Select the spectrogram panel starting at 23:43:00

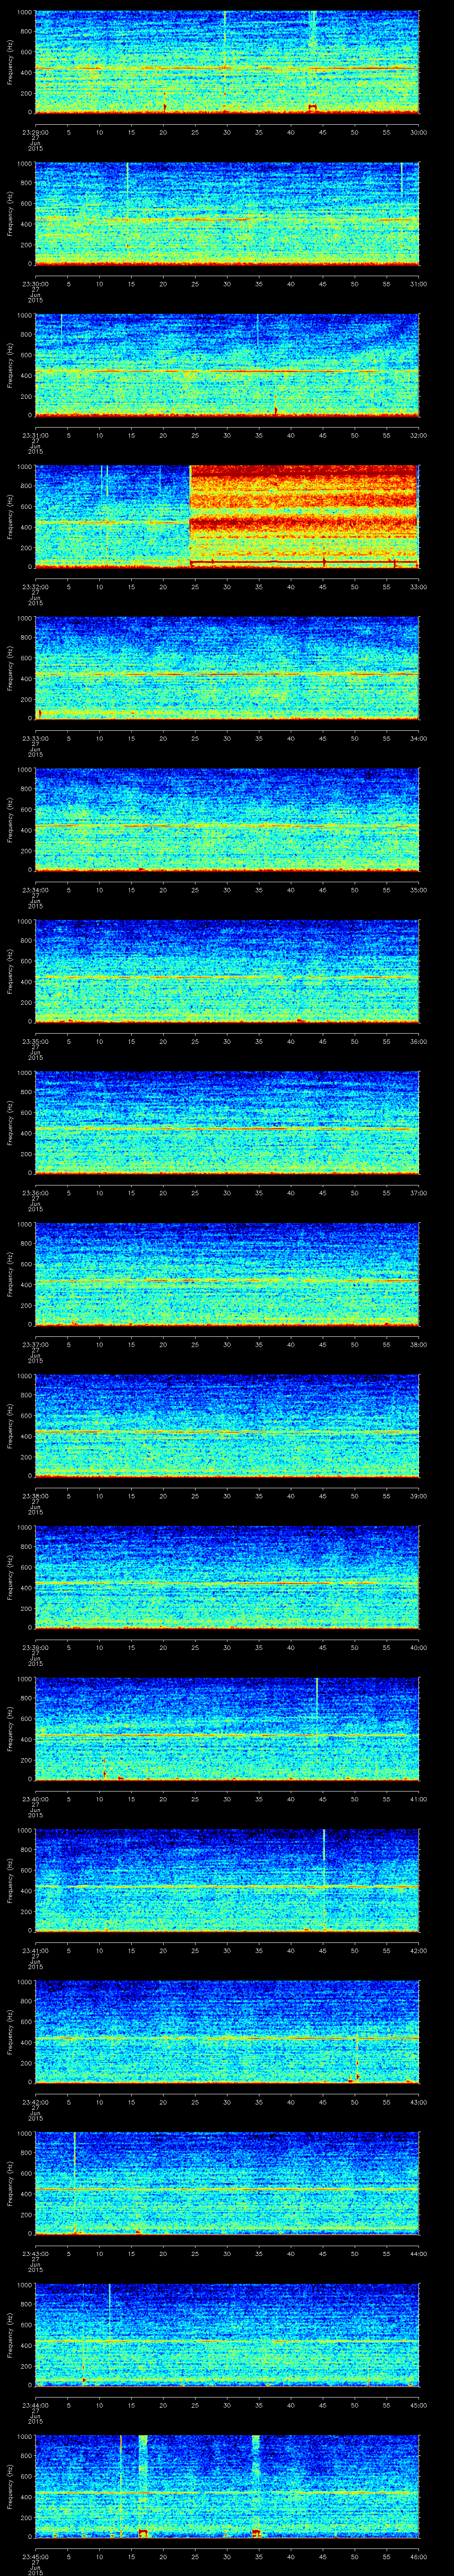pos(227,2183)
